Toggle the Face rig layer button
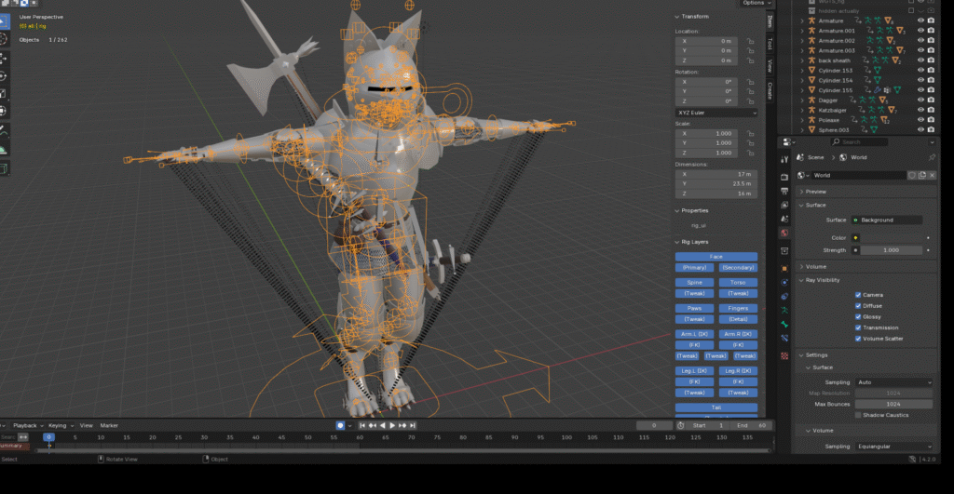954x494 pixels. point(715,257)
